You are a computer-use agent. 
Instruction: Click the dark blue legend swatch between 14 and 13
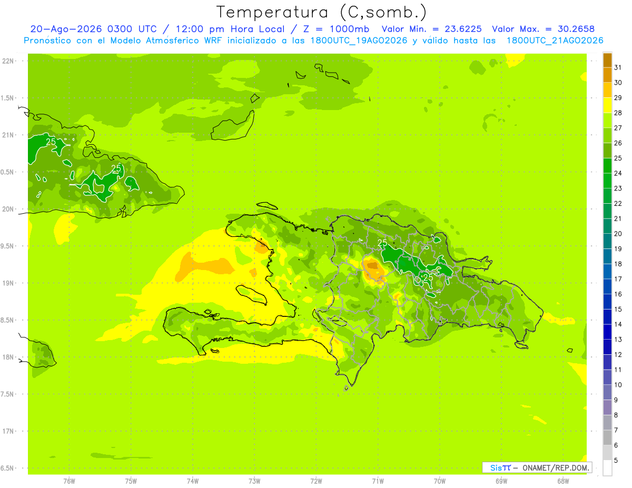607,332
